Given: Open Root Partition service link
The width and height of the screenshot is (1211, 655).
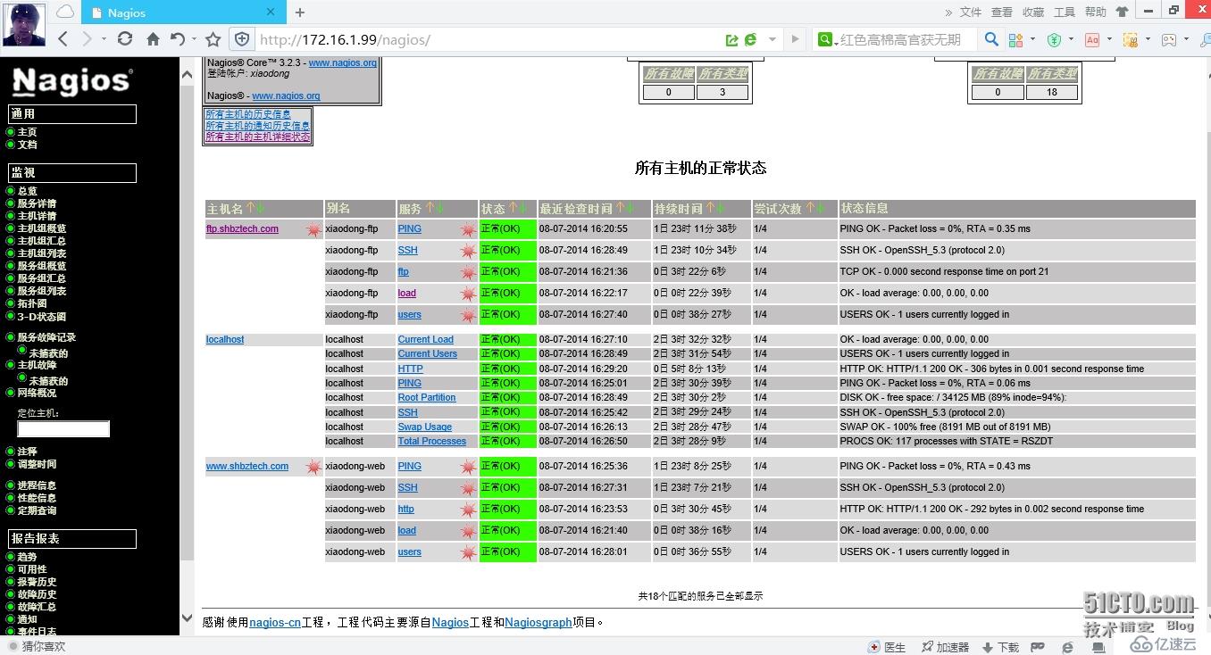Looking at the screenshot, I should 427,398.
